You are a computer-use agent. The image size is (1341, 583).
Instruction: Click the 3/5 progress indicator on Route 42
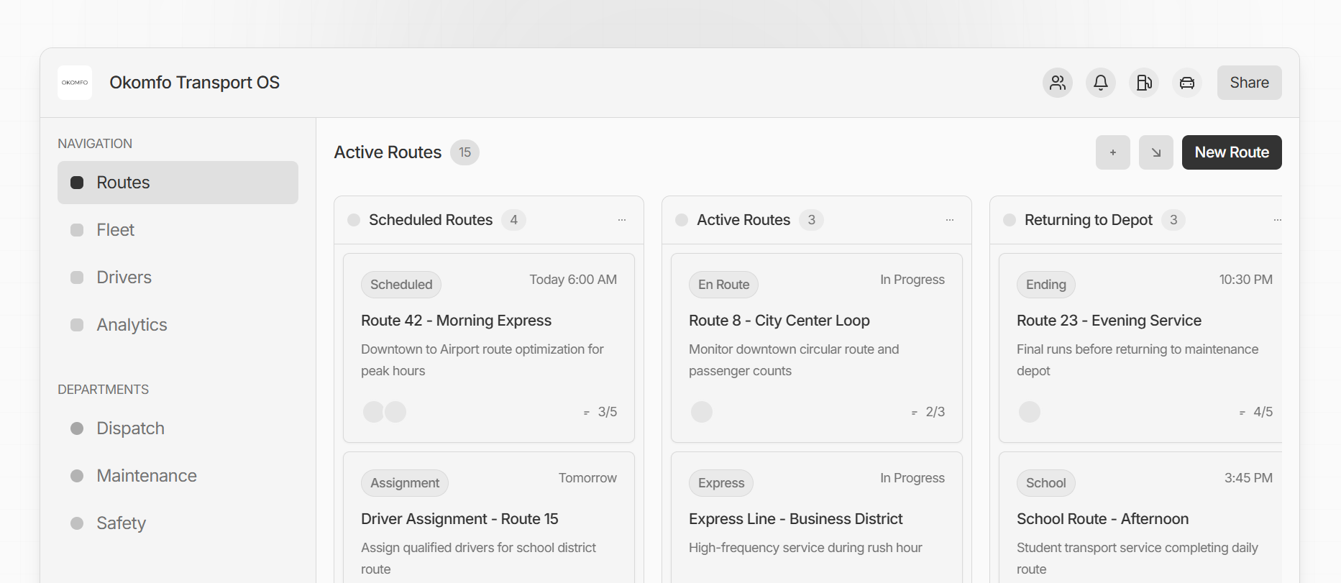click(600, 412)
